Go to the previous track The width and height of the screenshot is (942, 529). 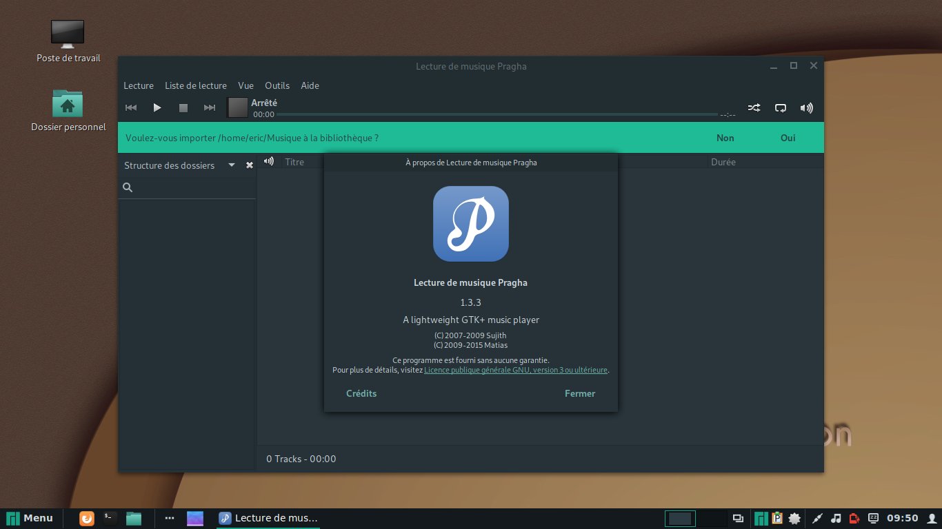(131, 107)
